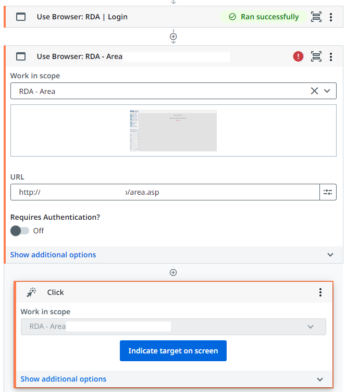Click the Click activity's cursor icon

click(31, 292)
